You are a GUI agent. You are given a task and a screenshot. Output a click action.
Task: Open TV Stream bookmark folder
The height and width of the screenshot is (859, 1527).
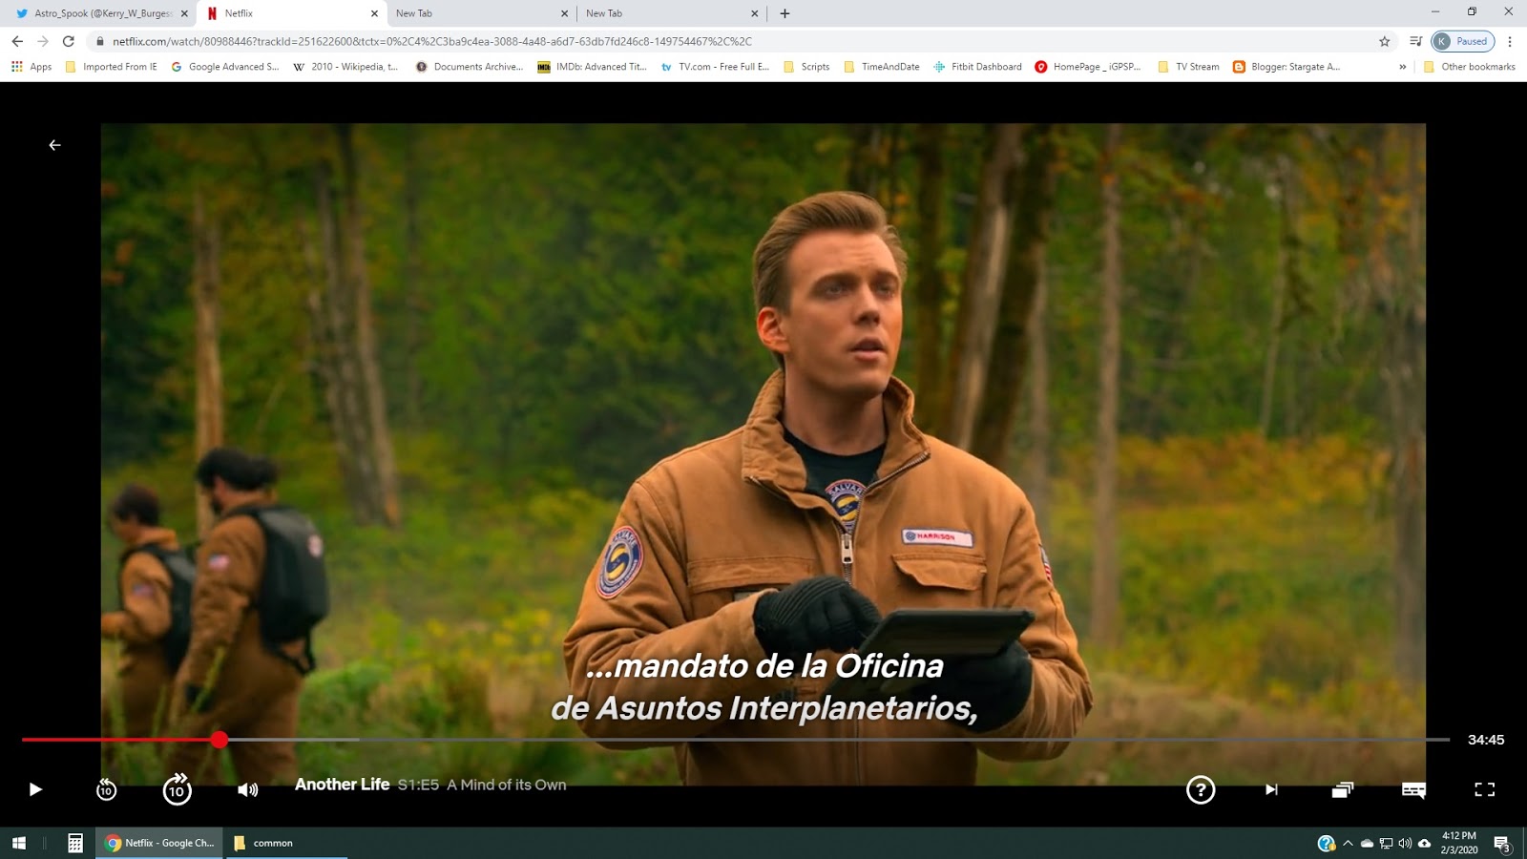(1188, 67)
